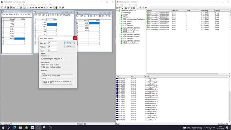Select _DataLogger group in OPC tree
The width and height of the screenshot is (231, 130).
pyautogui.click(x=127, y=13)
